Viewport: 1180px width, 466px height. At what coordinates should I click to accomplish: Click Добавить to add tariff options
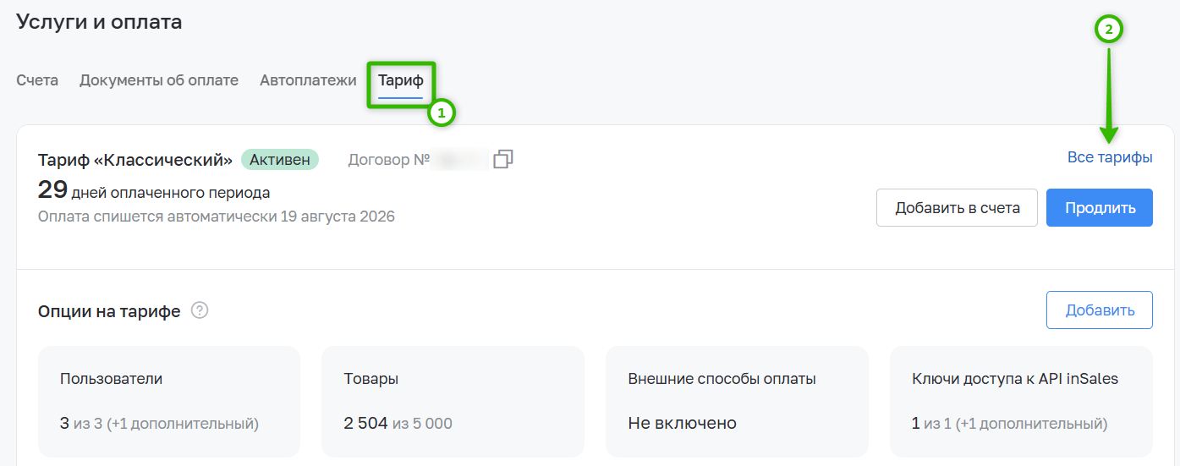[1100, 310]
